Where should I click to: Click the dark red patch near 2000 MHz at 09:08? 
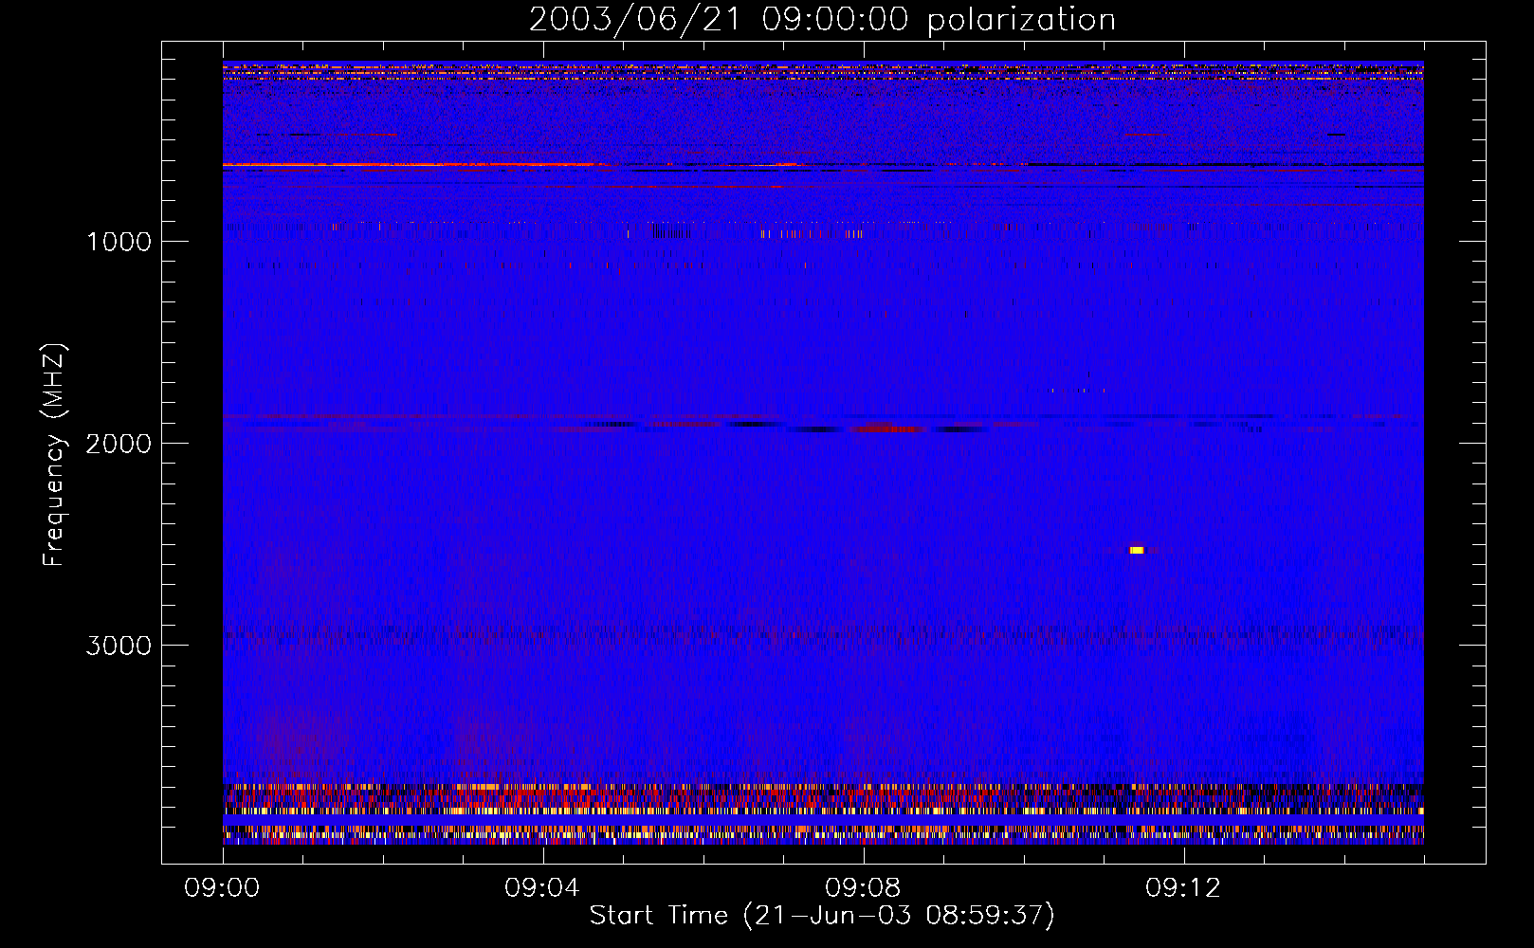coord(886,428)
